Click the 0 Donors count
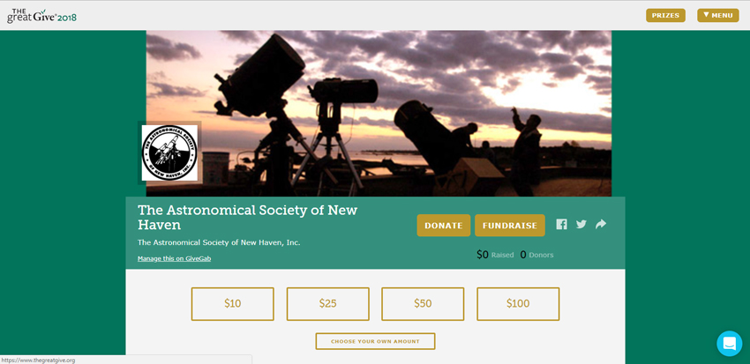Screen dimensions: 750x364 click(x=536, y=255)
